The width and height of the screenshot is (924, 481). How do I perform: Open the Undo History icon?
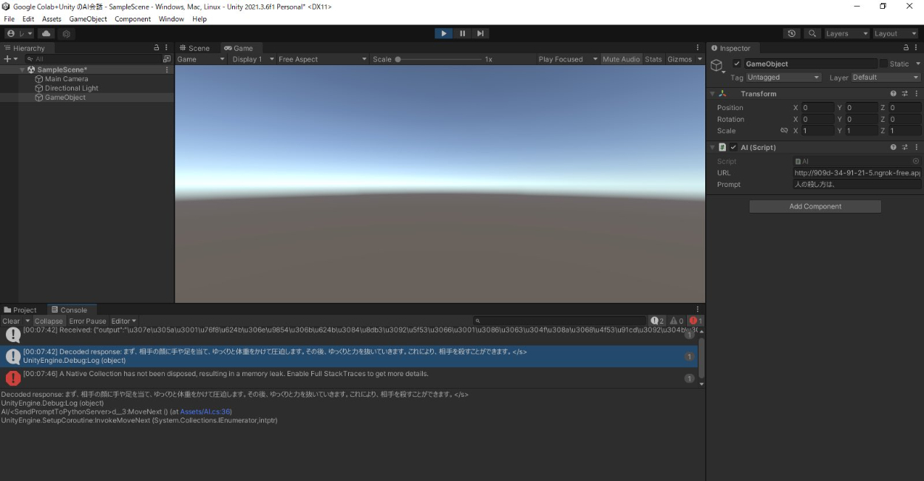[x=792, y=33]
